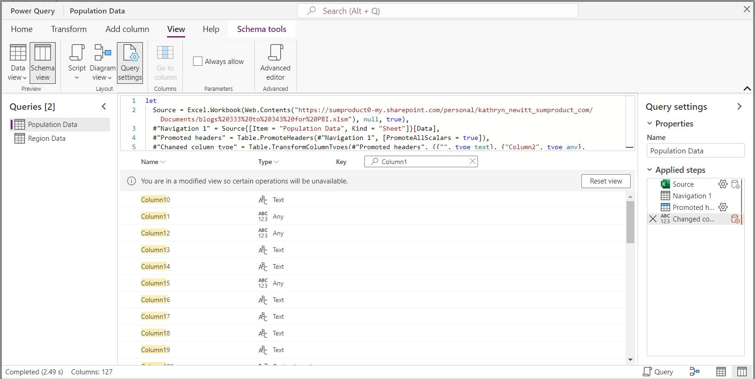The height and width of the screenshot is (379, 755).
Task: Switch to data view in status bar
Action: [x=721, y=372]
